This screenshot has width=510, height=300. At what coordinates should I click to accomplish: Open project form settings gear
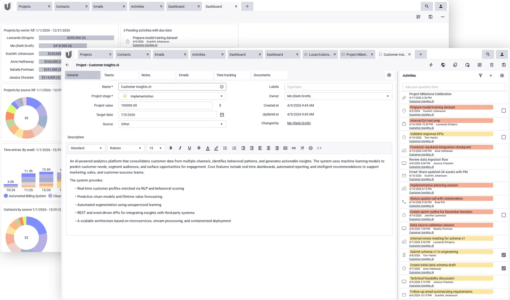click(x=389, y=75)
